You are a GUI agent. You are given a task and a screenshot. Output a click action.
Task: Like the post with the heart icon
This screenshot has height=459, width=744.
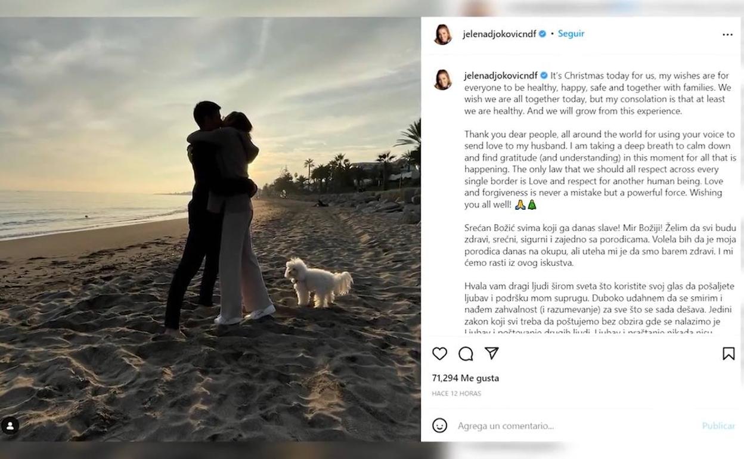click(439, 353)
